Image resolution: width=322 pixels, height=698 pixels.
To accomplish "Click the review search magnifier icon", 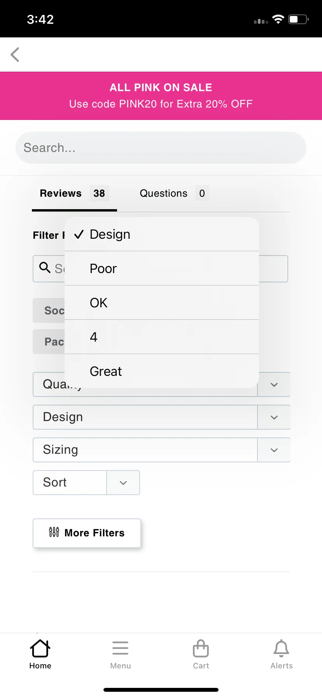I will click(45, 267).
